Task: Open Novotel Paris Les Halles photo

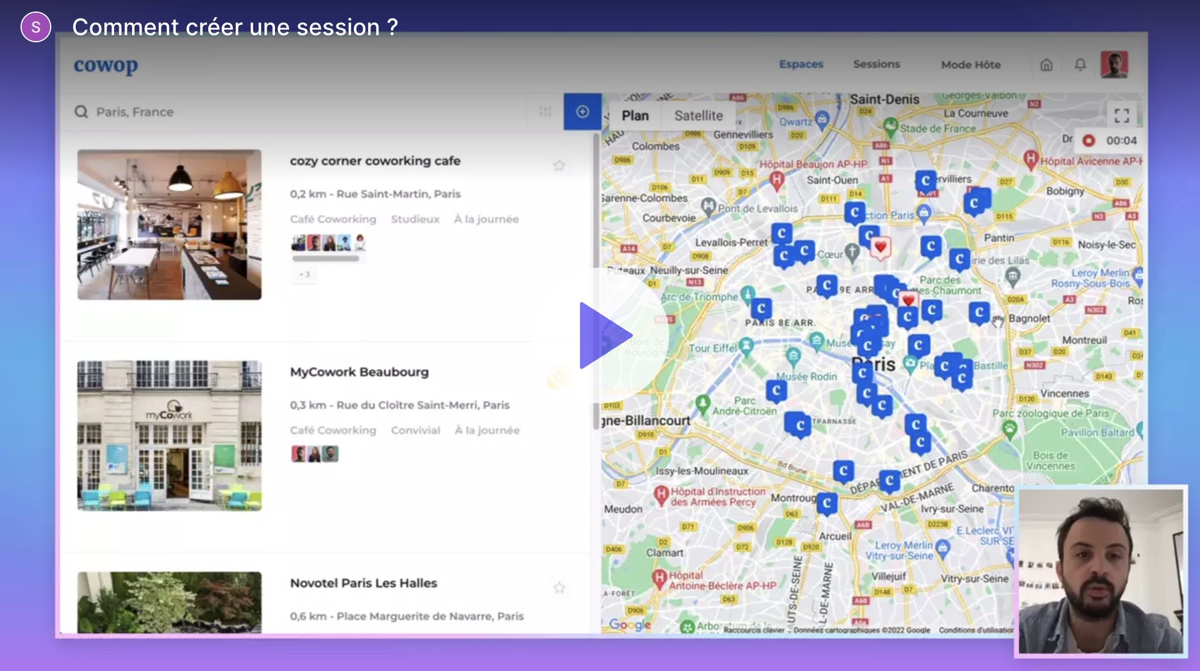Action: (x=169, y=602)
